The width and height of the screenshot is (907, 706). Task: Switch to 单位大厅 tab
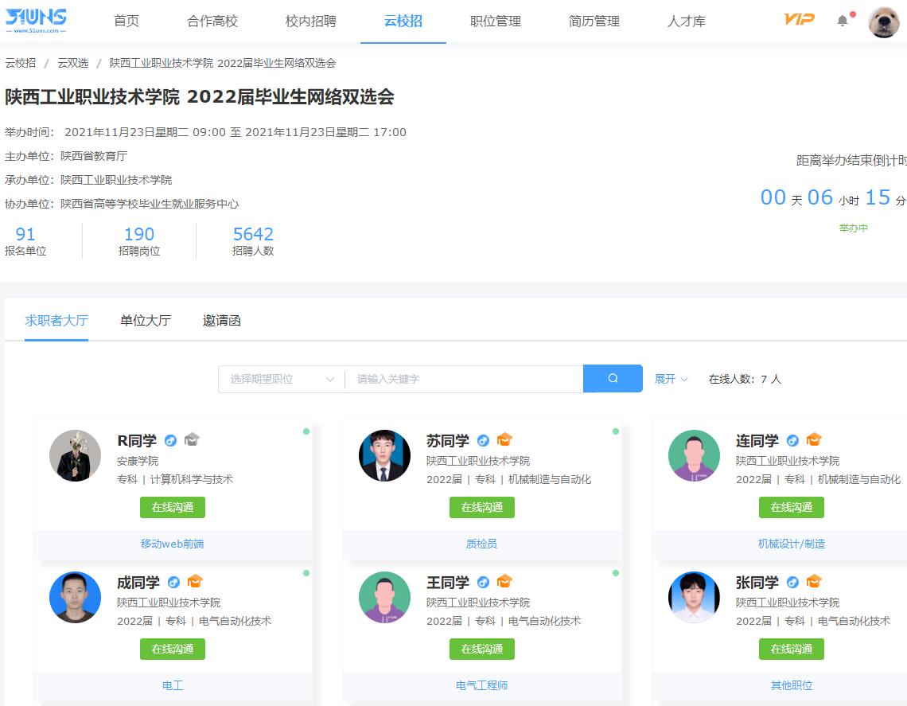[x=146, y=321]
